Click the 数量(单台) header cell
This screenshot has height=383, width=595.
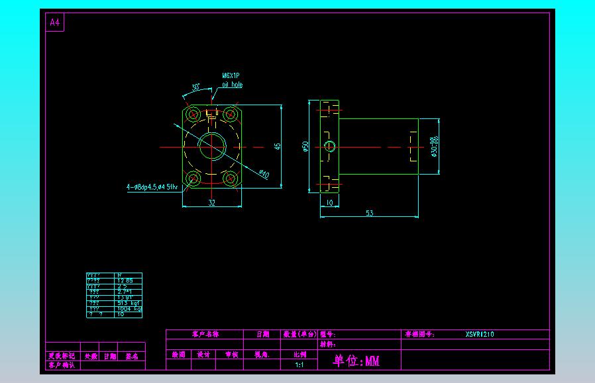(x=299, y=334)
